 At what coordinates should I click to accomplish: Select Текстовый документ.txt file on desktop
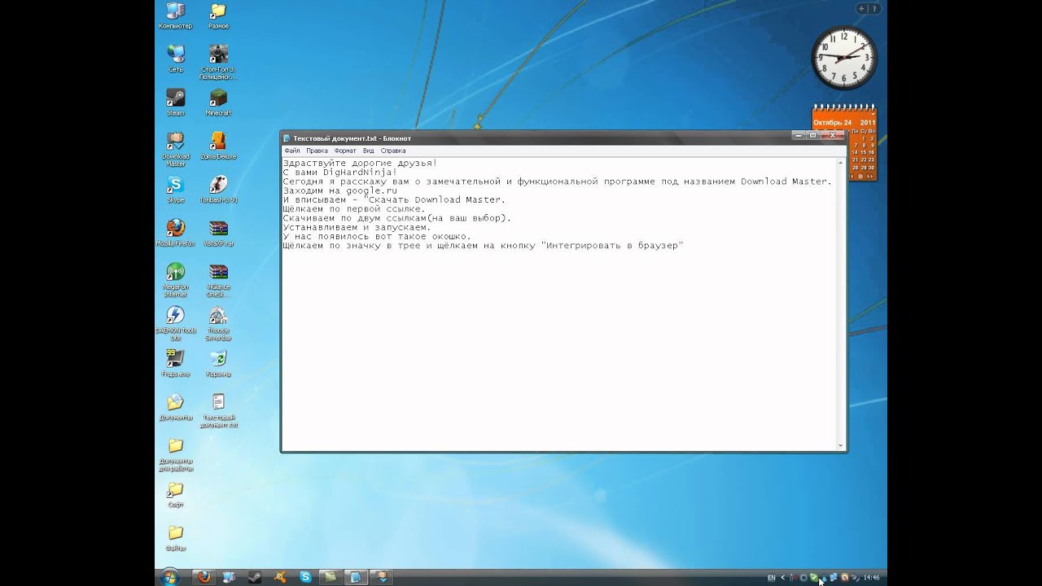click(218, 410)
